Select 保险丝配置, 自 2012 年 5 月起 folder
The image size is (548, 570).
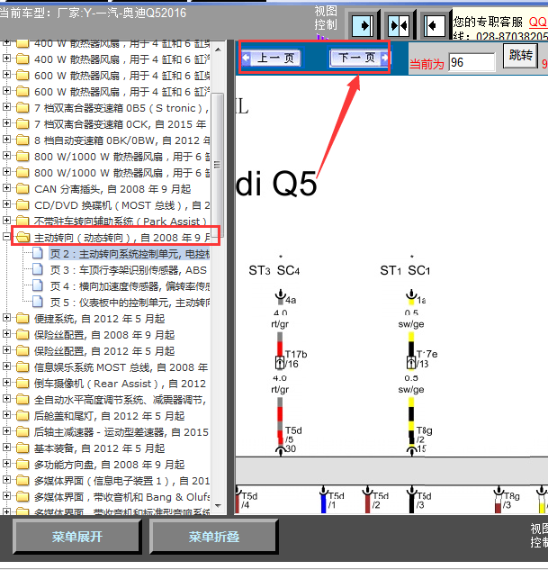(104, 351)
